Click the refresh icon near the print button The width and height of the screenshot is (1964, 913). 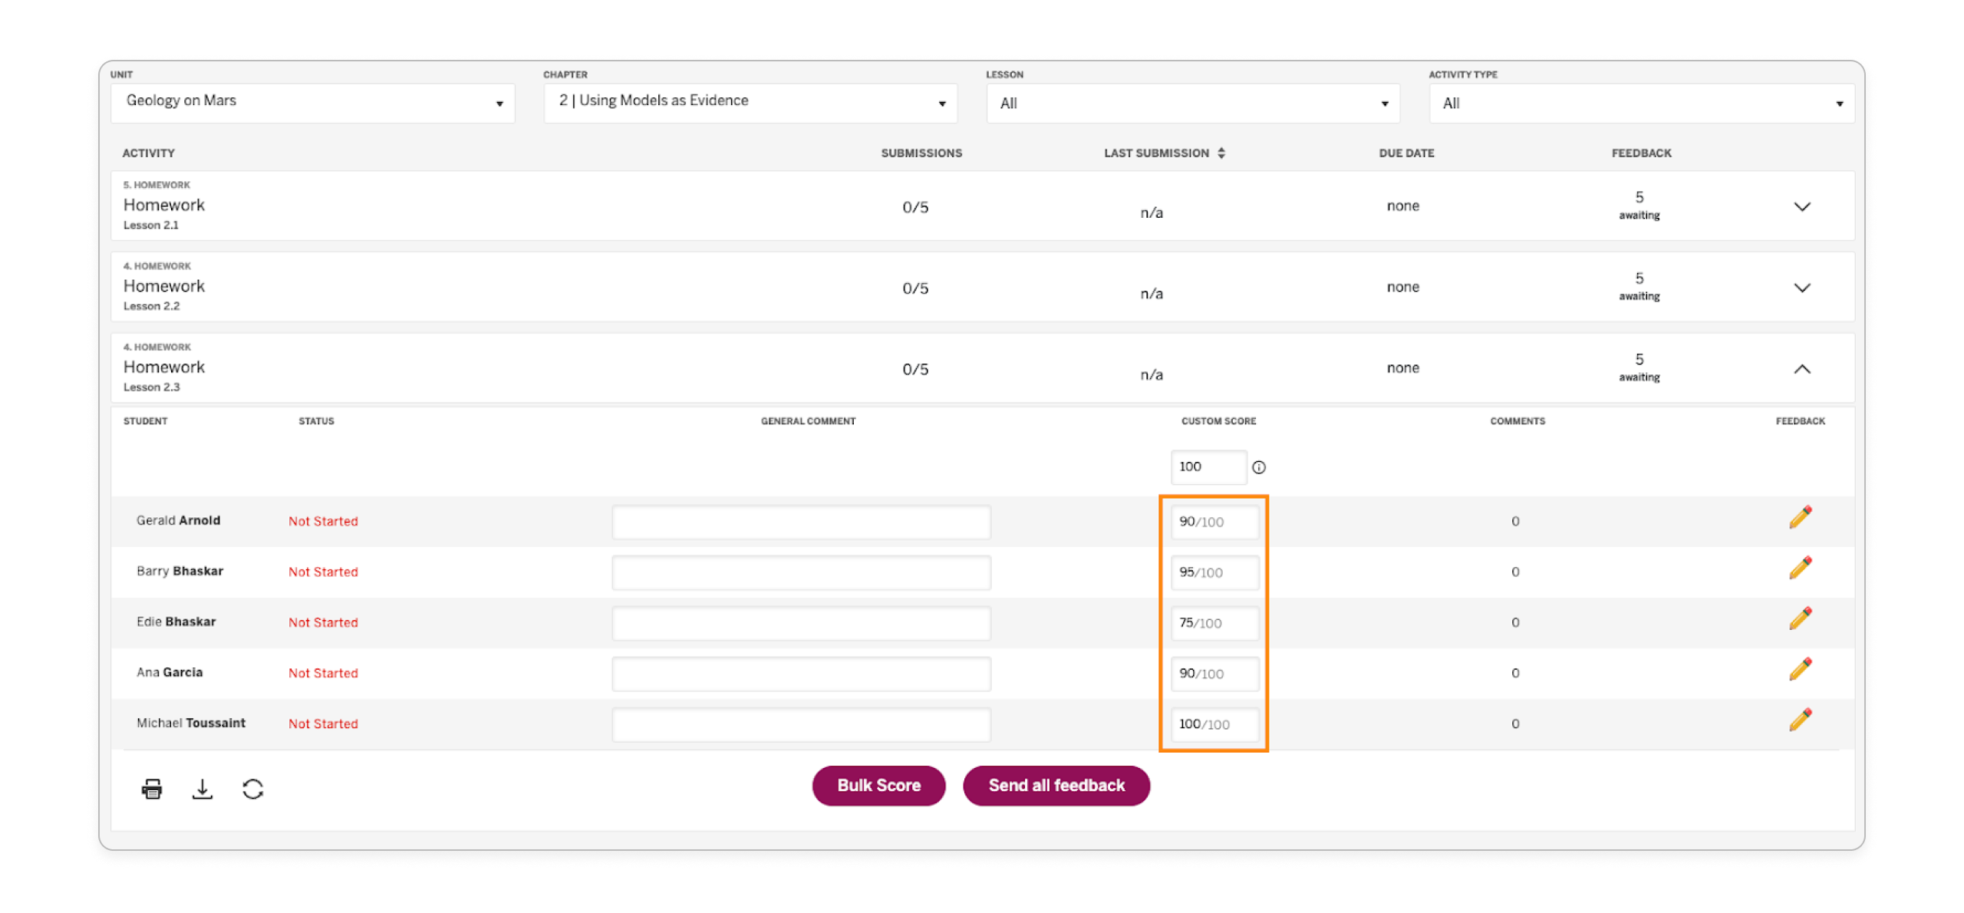tap(253, 789)
